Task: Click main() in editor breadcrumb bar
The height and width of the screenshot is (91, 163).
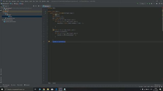Action: pos(54,83)
